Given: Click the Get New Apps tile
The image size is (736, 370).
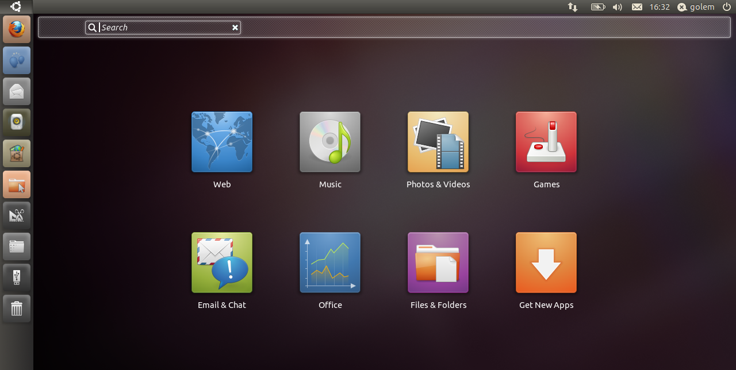Looking at the screenshot, I should [546, 263].
